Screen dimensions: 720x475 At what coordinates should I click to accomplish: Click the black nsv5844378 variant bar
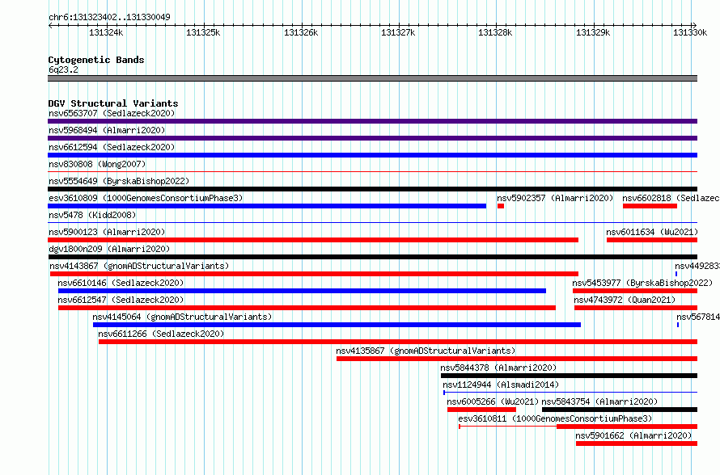[569, 376]
